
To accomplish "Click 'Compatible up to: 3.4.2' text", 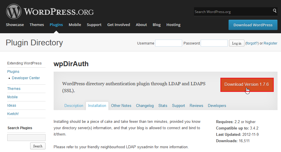I will 237,128.
